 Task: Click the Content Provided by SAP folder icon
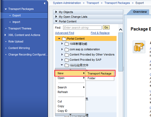pyautogui.click(x=67, y=60)
